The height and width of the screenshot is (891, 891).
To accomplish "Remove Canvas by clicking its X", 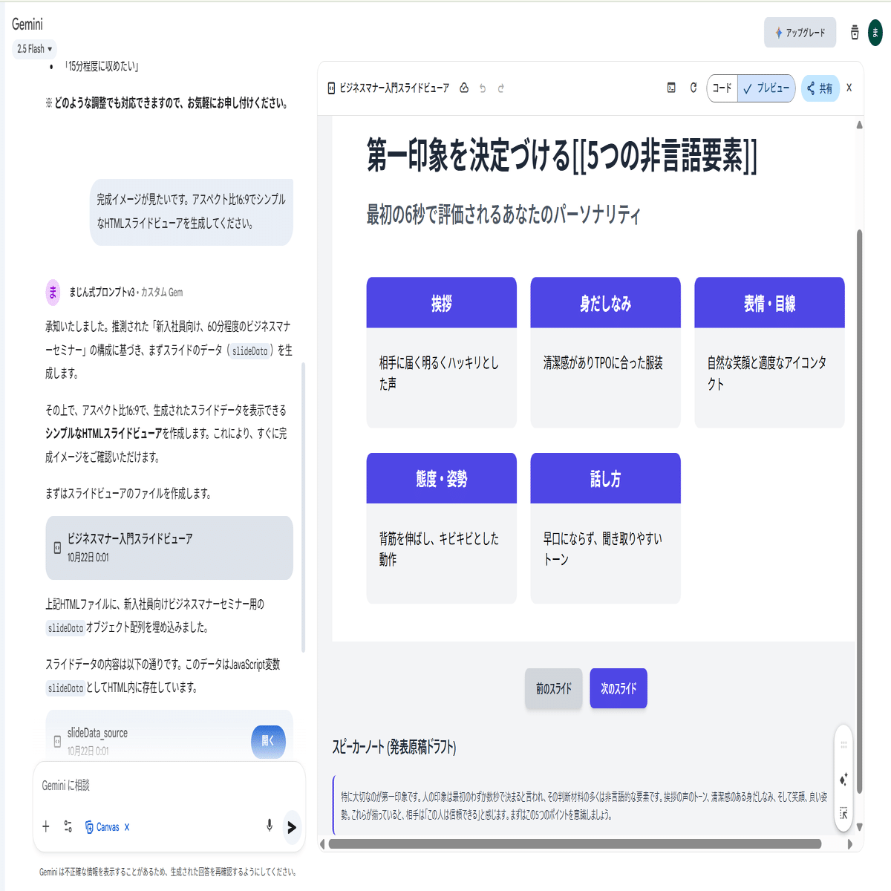I will point(126,826).
